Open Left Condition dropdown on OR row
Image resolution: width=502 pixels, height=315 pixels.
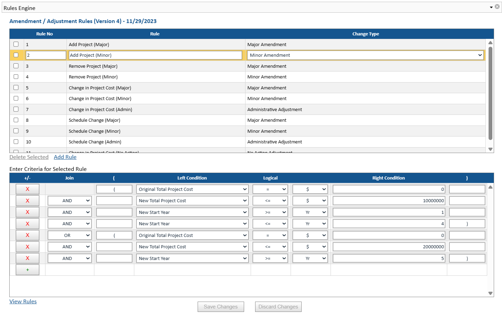(x=192, y=235)
